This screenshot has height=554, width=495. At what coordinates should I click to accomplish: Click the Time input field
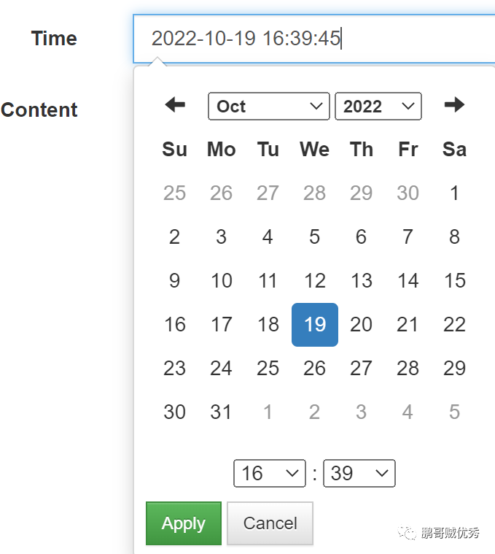[313, 39]
